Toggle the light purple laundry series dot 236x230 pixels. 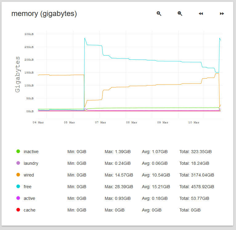(18, 163)
